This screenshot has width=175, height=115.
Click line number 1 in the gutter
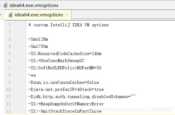9,25
